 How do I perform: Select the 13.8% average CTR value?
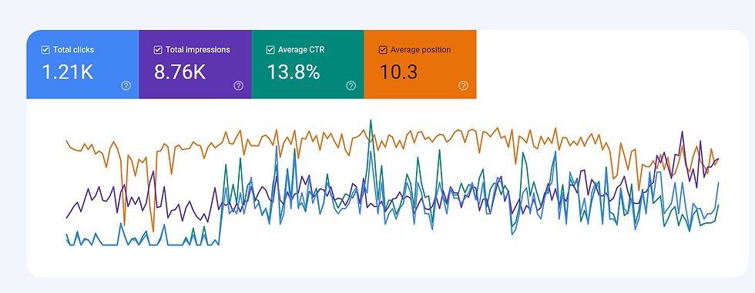(x=294, y=72)
